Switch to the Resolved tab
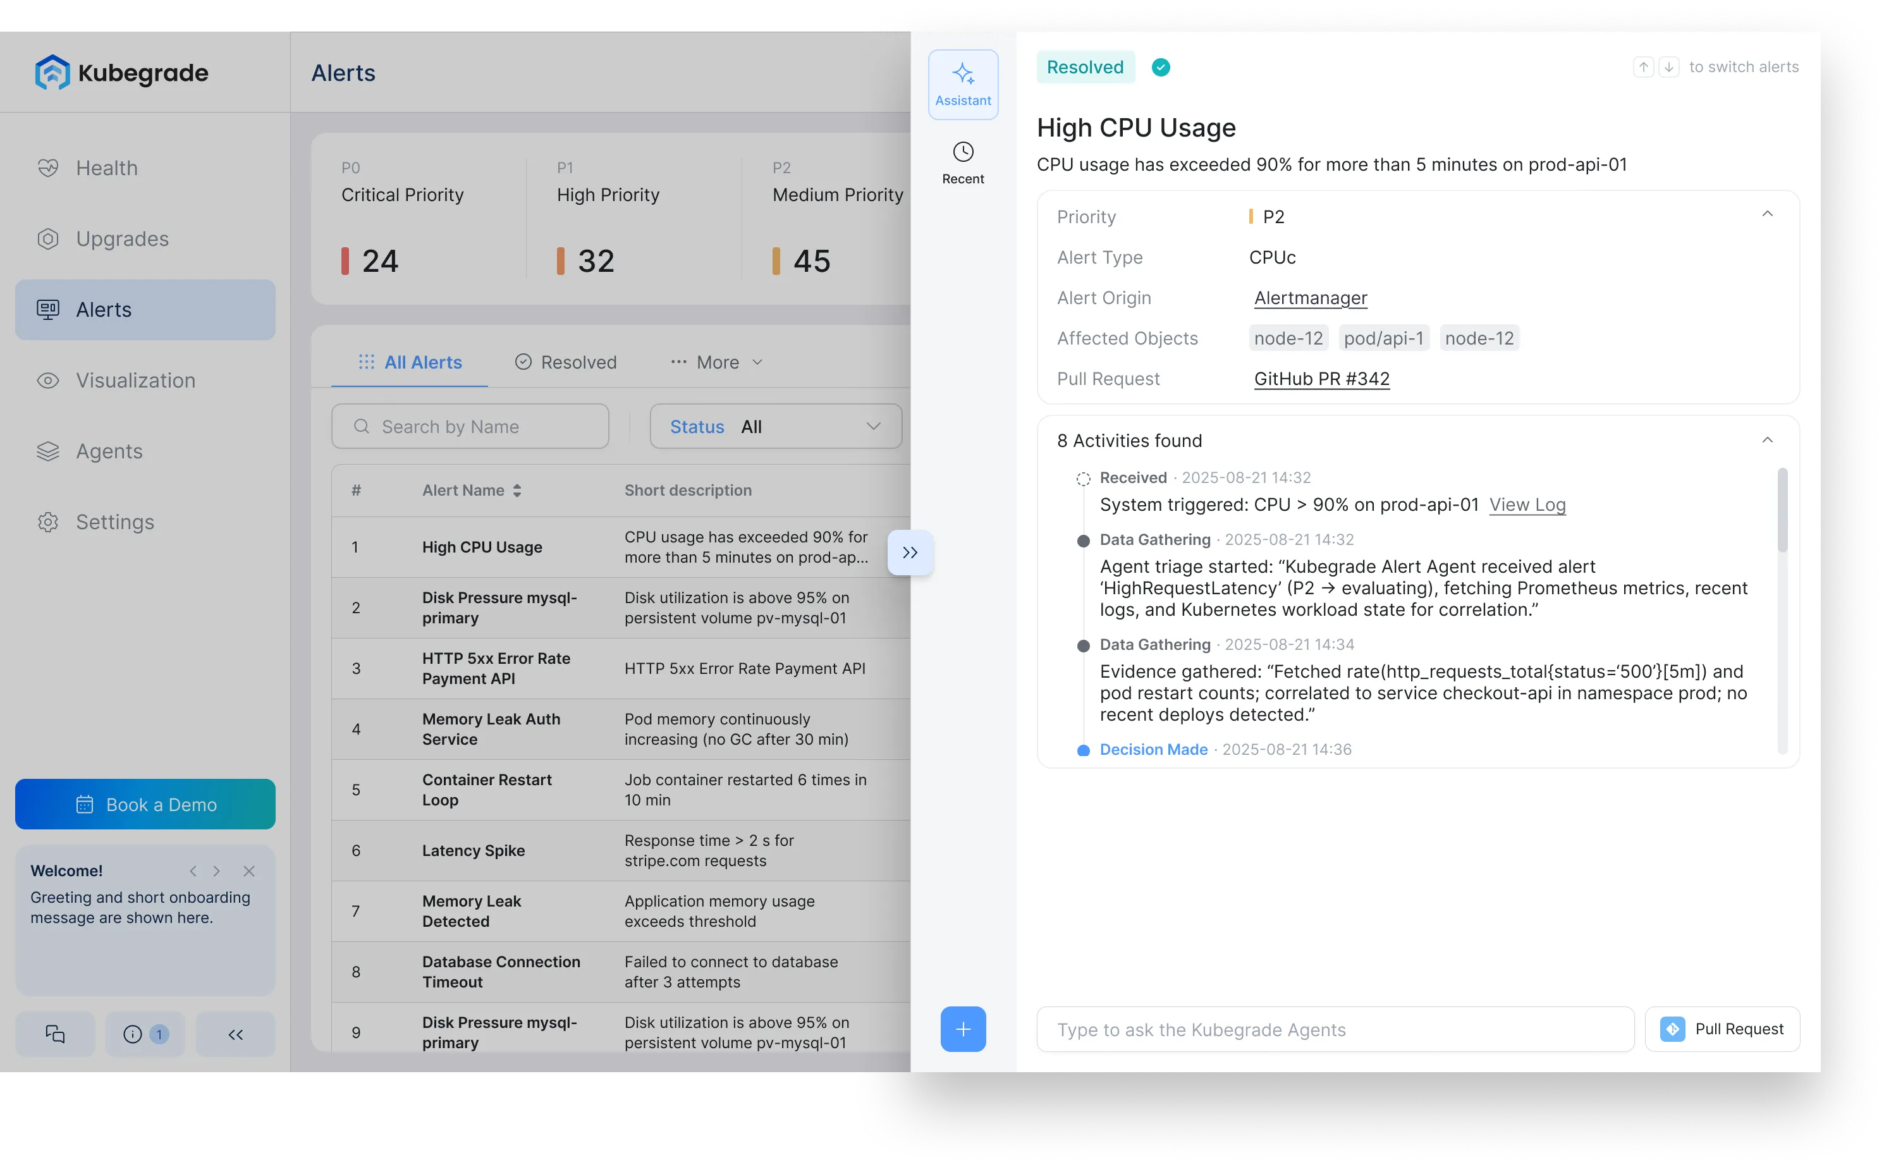The image size is (1884, 1167). (566, 362)
